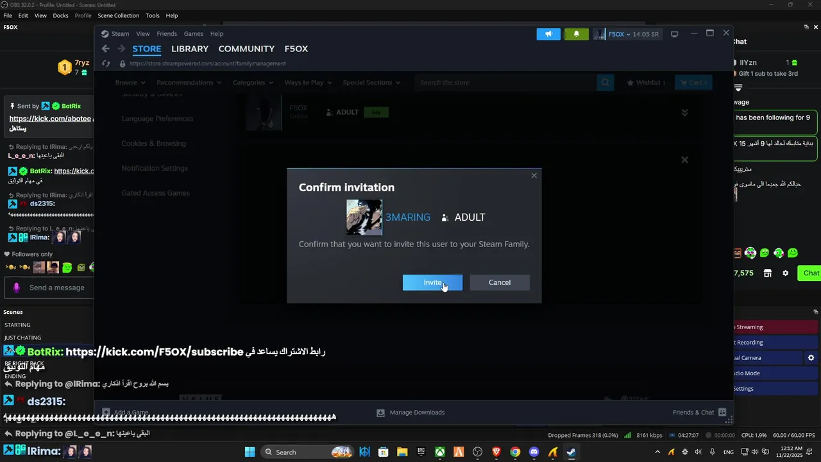Open Xbox app from the taskbar

point(440,452)
